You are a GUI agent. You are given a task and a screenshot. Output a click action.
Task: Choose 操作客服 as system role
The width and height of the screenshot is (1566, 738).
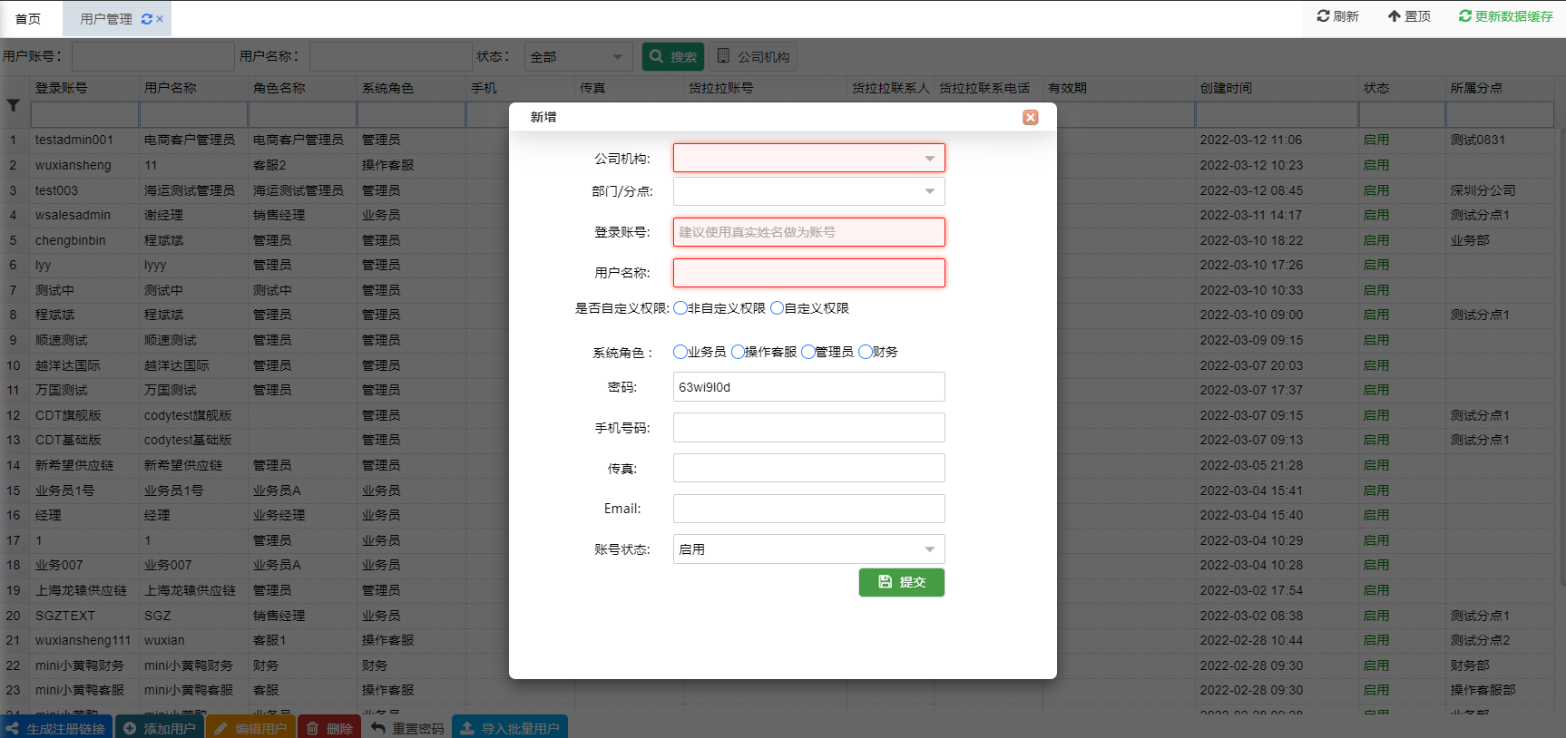pos(738,352)
